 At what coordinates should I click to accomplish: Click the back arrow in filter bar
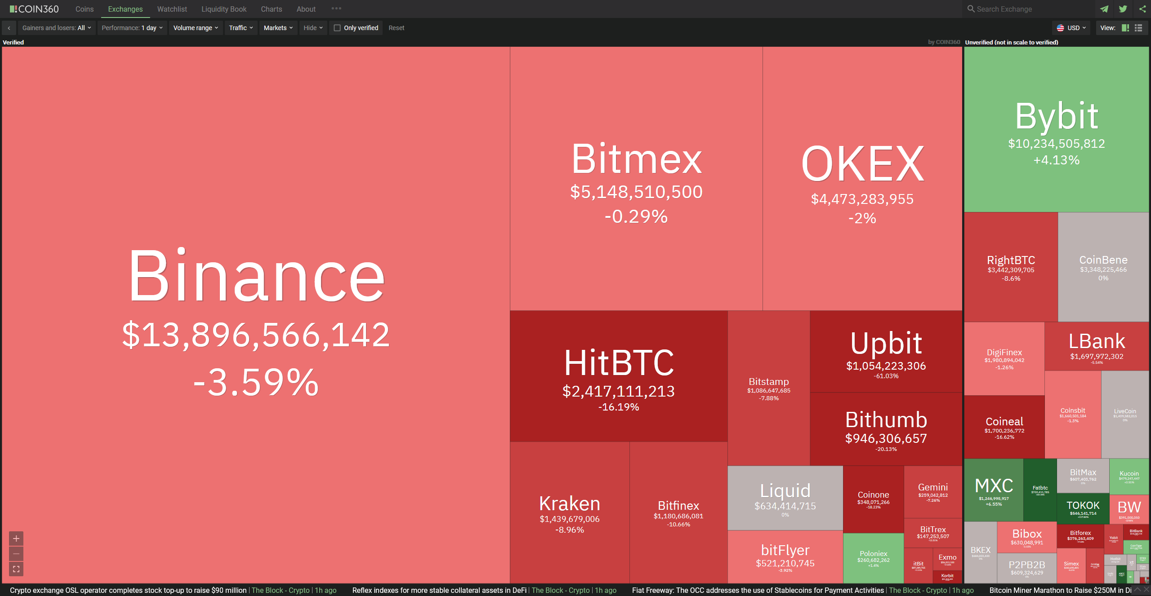click(x=9, y=28)
